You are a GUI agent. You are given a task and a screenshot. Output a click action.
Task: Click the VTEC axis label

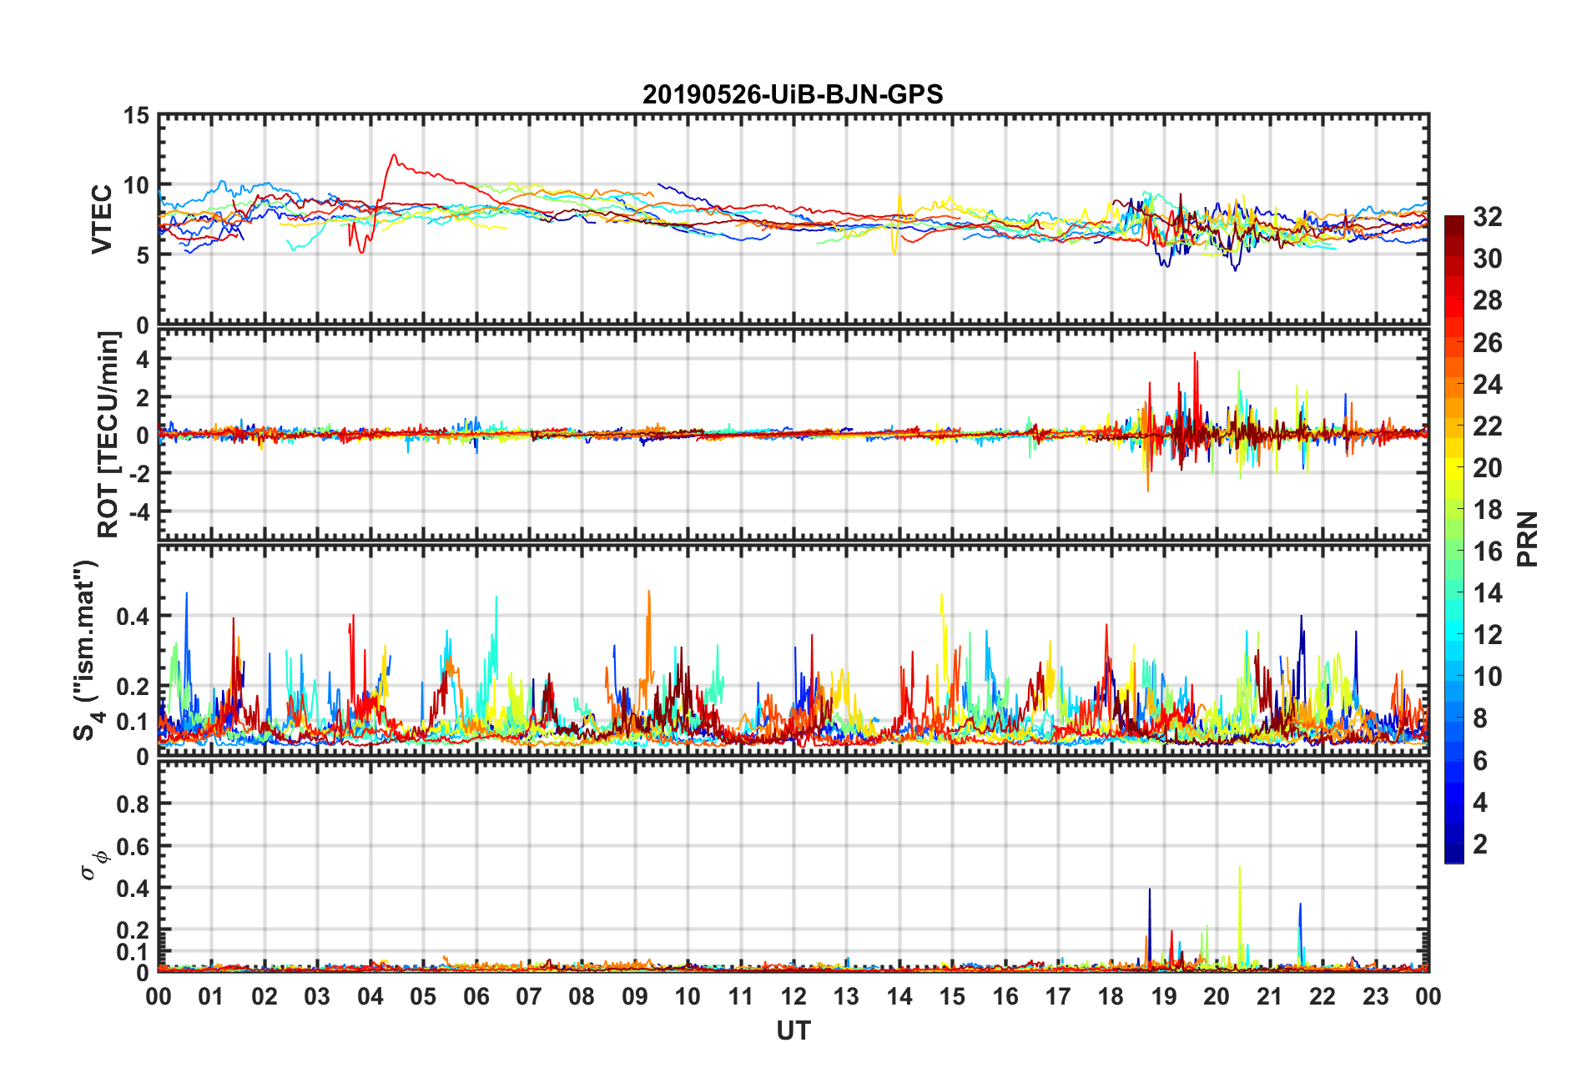[102, 219]
